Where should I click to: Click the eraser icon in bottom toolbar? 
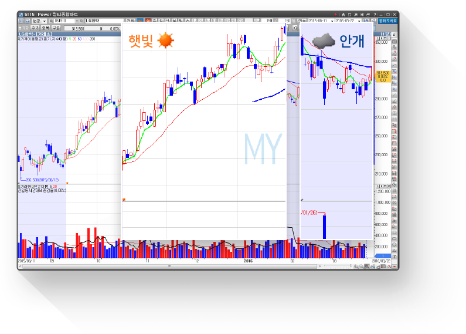pyautogui.click(x=389, y=266)
